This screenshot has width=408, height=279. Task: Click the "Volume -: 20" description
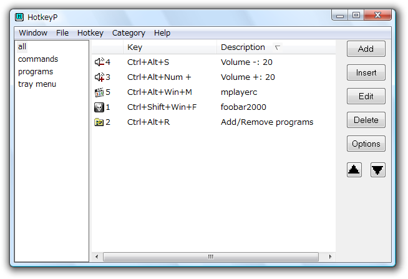[x=246, y=62]
